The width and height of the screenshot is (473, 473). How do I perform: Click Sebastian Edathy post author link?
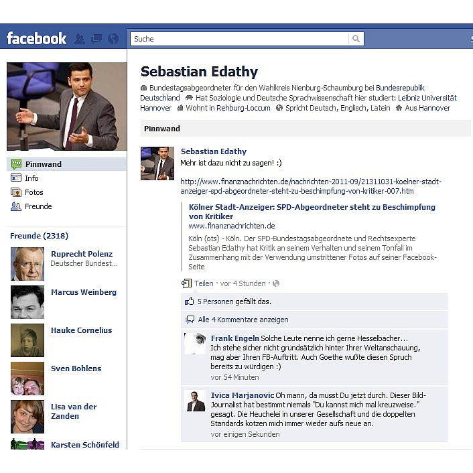point(214,151)
